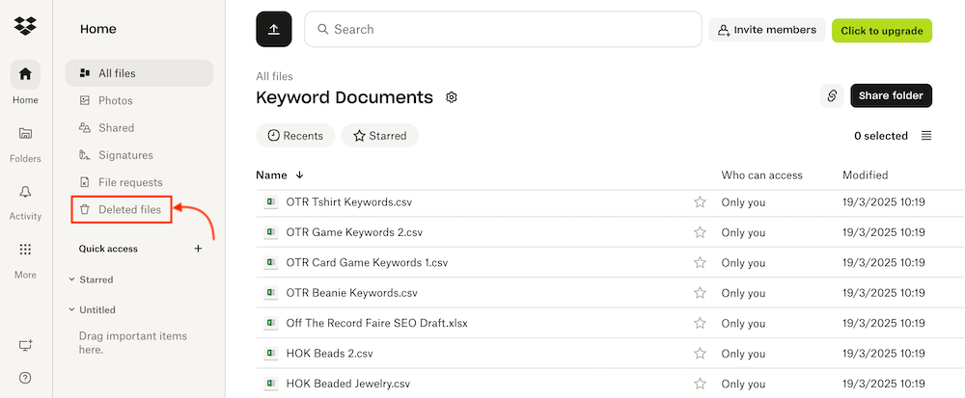The width and height of the screenshot is (965, 398).
Task: Click into the Search field
Action: tap(503, 29)
